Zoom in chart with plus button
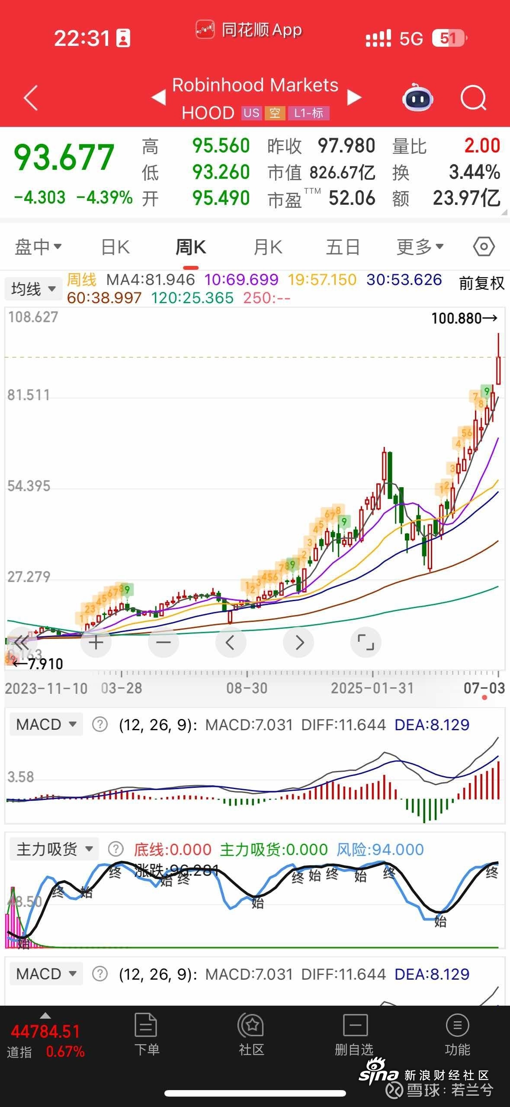This screenshot has height=1107, width=510. 96,642
